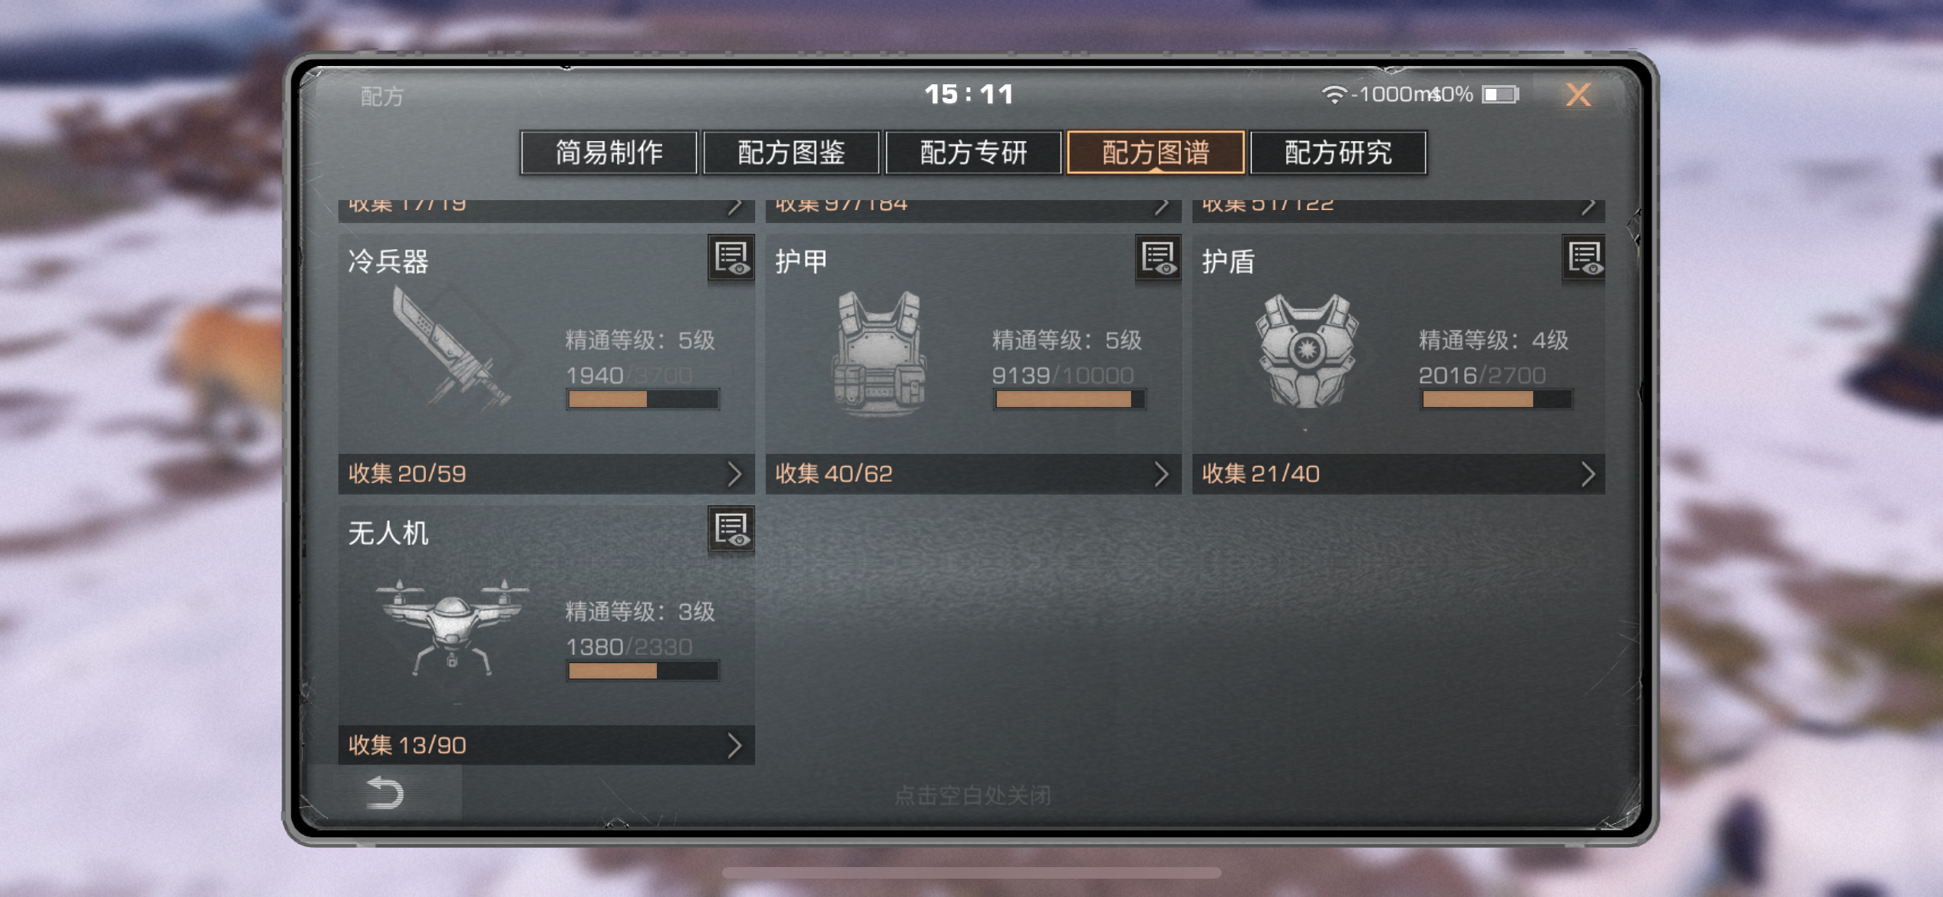Switch to the 简易制作 tab
Viewport: 1943px width, 897px height.
609,153
